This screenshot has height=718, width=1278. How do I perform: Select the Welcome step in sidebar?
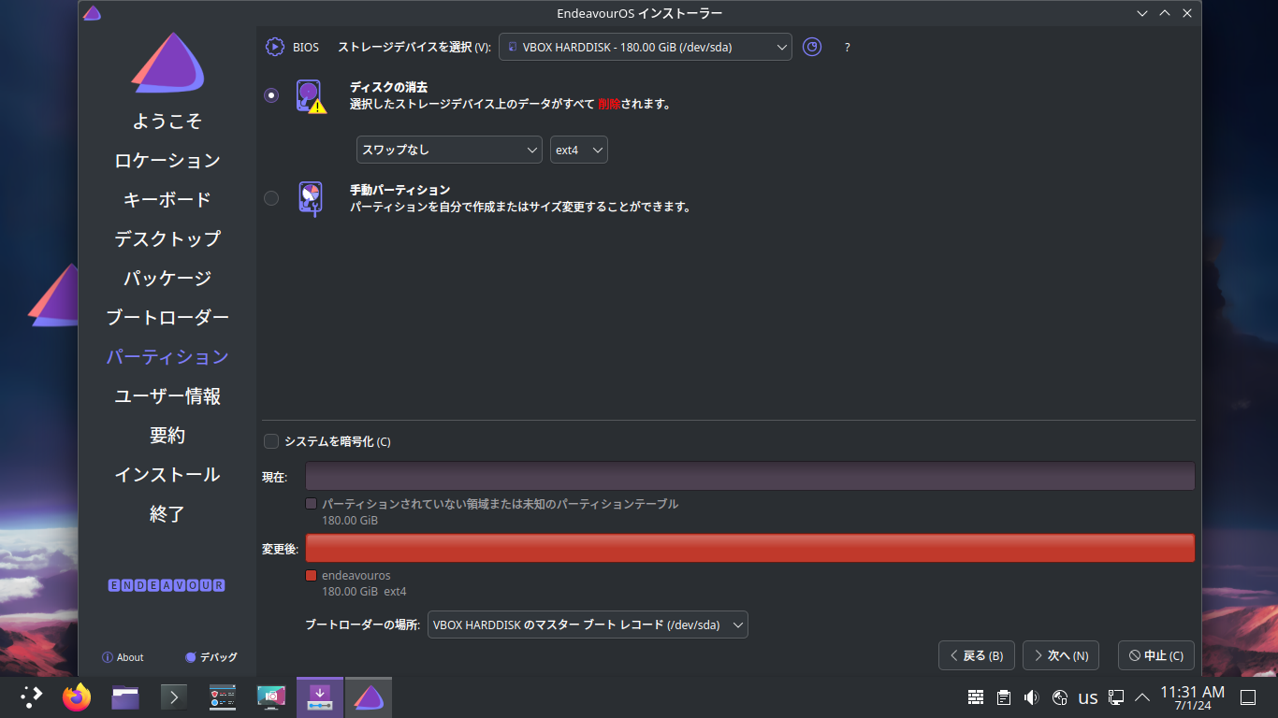pyautogui.click(x=167, y=122)
